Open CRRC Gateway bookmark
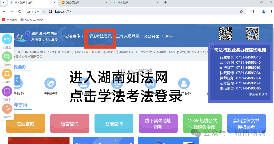The height and width of the screenshot is (144, 274). point(32,20)
